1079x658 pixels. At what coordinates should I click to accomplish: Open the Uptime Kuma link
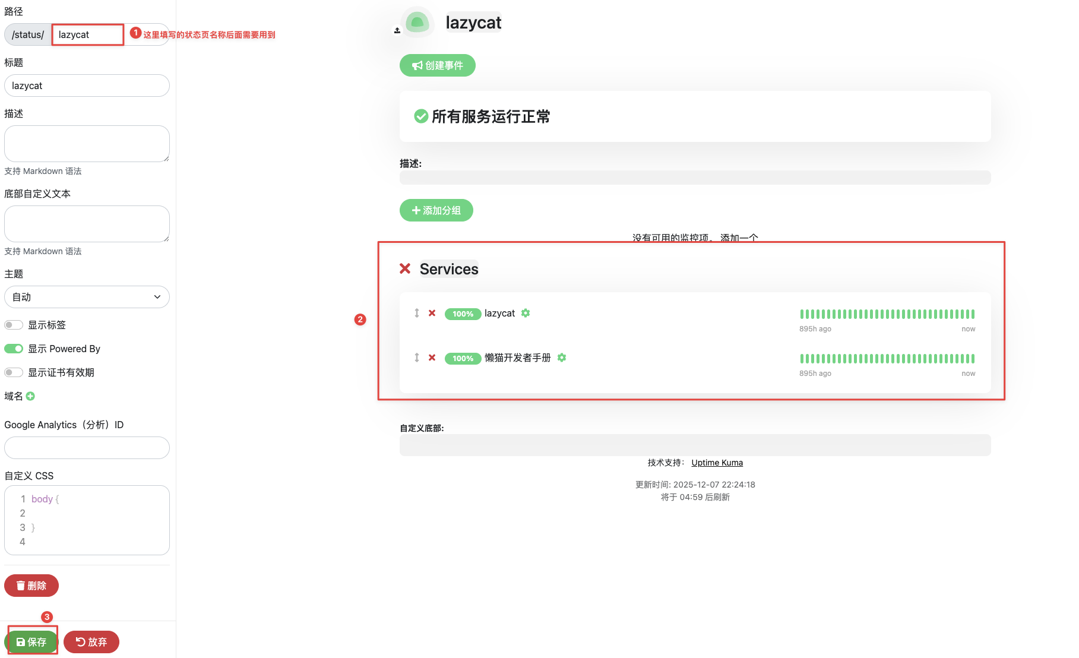click(x=717, y=463)
